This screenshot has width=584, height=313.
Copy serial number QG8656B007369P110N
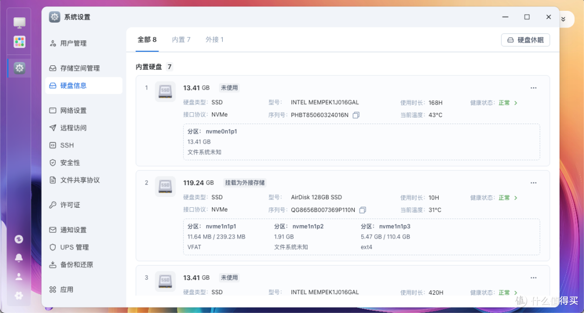[363, 210]
